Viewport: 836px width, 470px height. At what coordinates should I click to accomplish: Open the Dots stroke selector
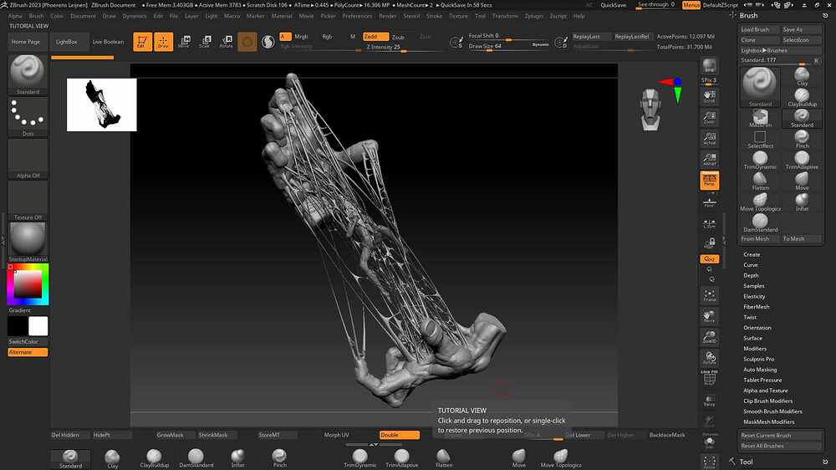[x=28, y=116]
